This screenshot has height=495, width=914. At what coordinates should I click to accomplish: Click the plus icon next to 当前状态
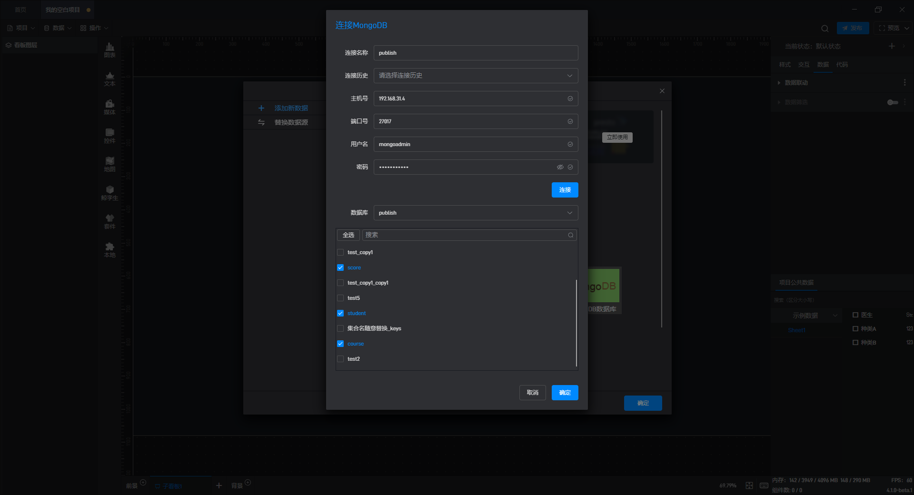pyautogui.click(x=892, y=46)
